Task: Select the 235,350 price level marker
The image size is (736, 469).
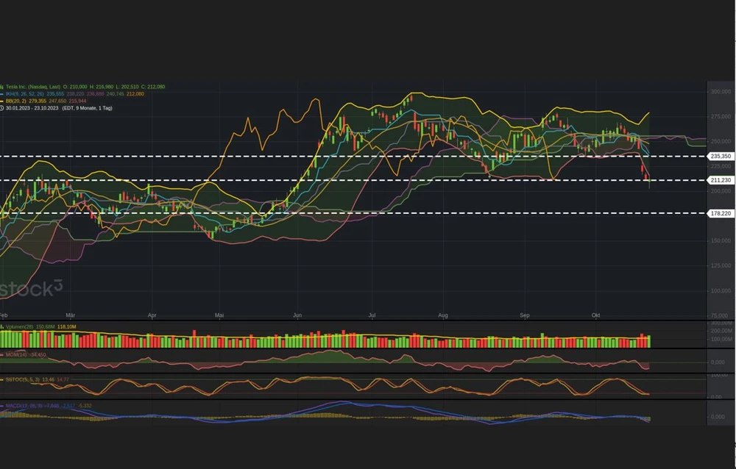Action: point(720,157)
